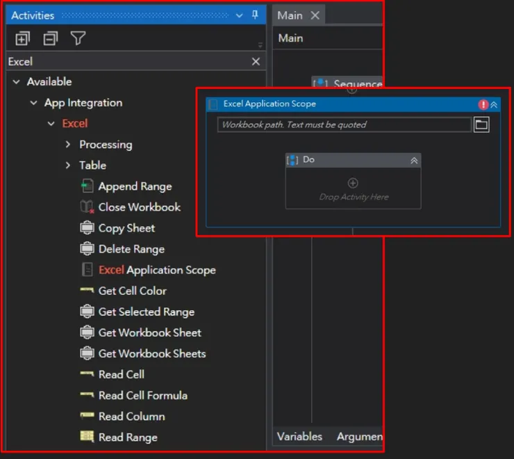Click the Main breadcrumb in designer
Screen dimensions: 514x459
[290, 38]
